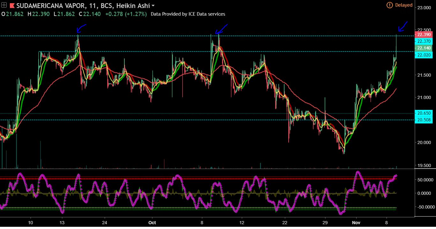Click the 19.500 price scale value

click(424, 165)
